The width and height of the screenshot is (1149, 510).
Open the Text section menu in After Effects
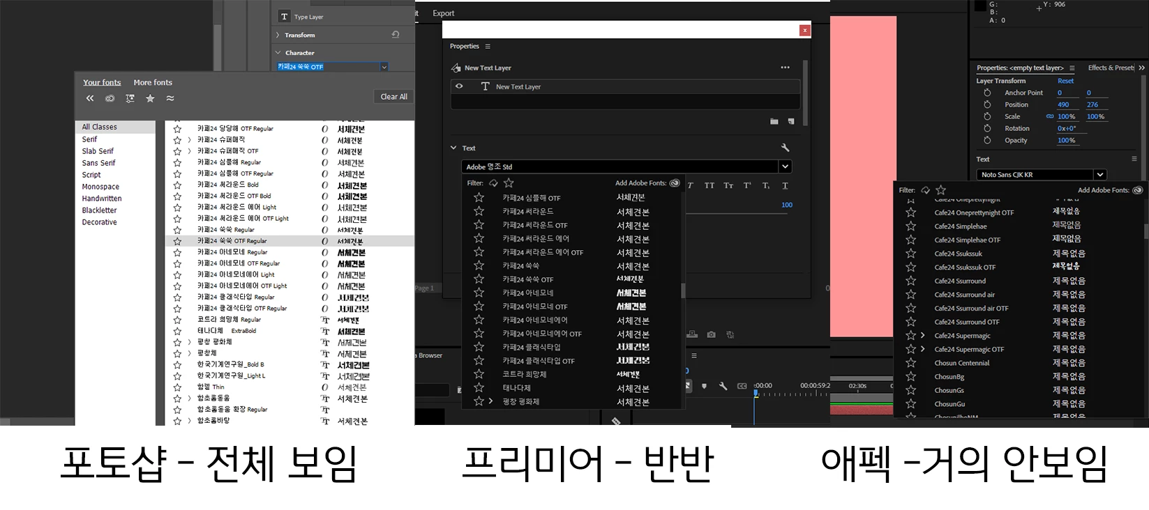pos(1134,159)
